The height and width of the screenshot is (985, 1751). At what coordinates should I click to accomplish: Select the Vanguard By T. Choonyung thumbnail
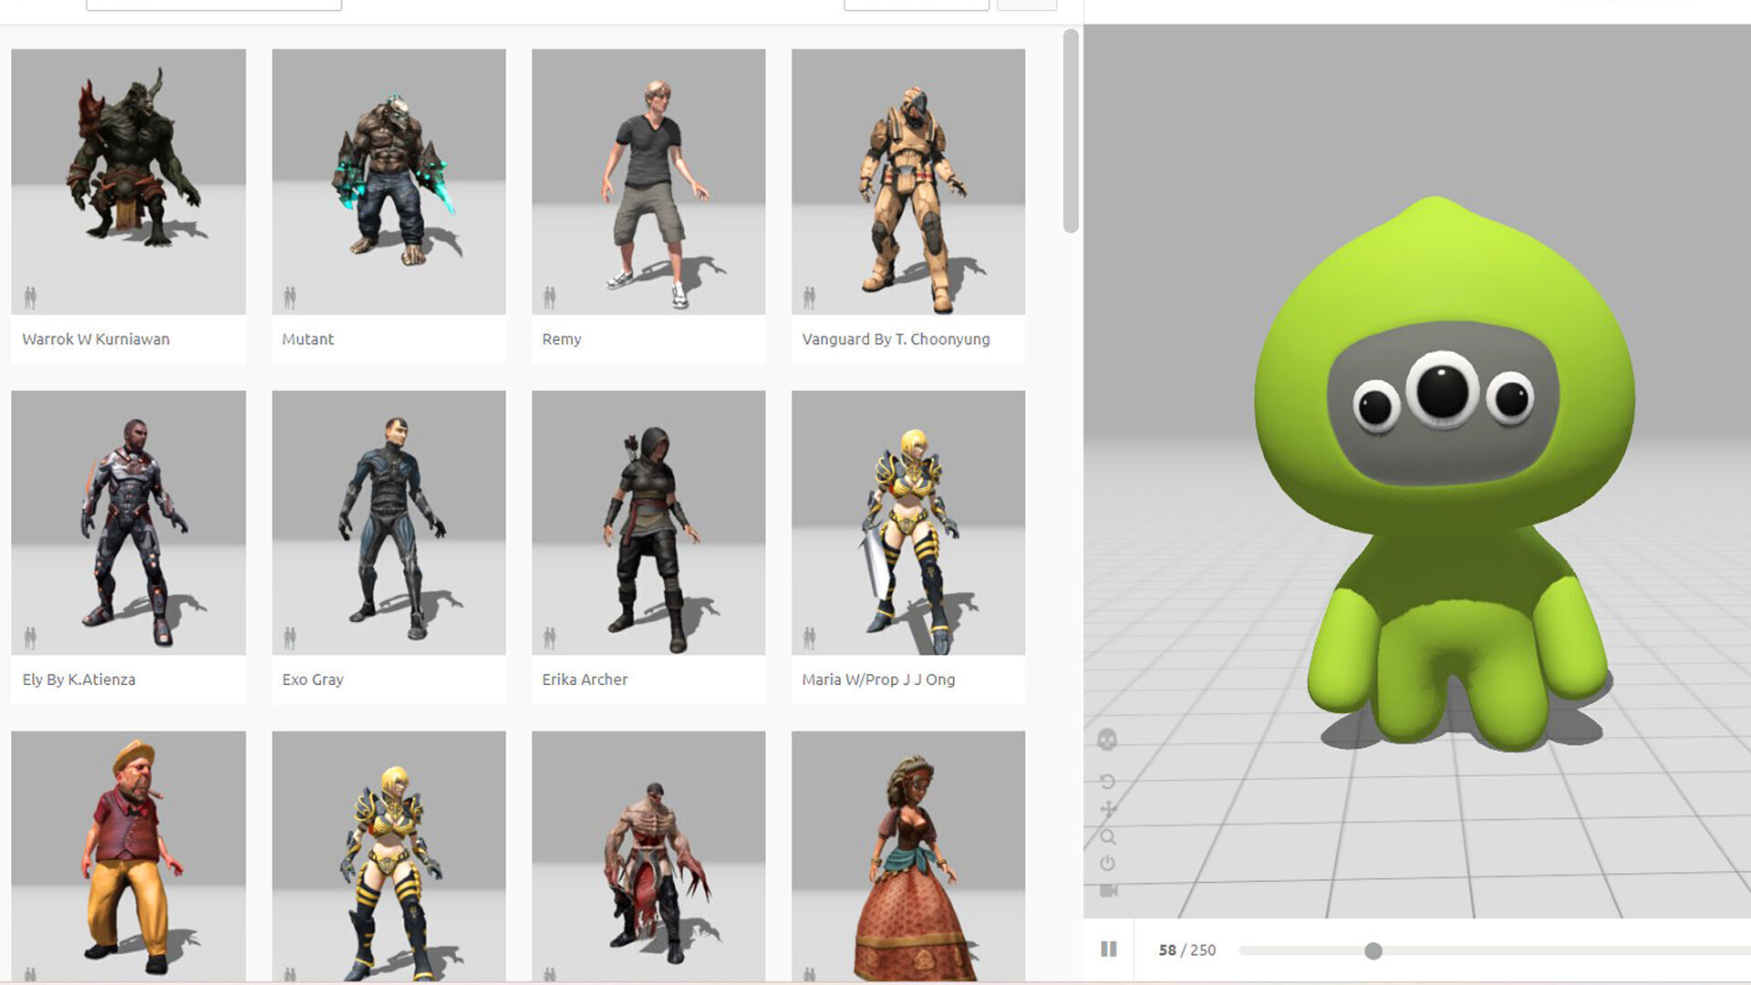click(908, 181)
